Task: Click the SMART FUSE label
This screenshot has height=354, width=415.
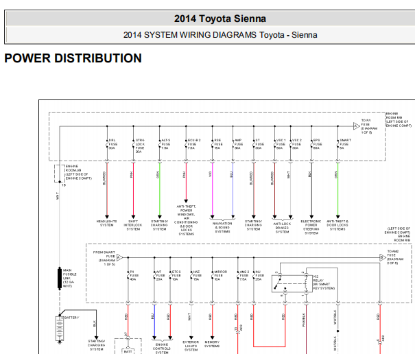Action: 345,144
